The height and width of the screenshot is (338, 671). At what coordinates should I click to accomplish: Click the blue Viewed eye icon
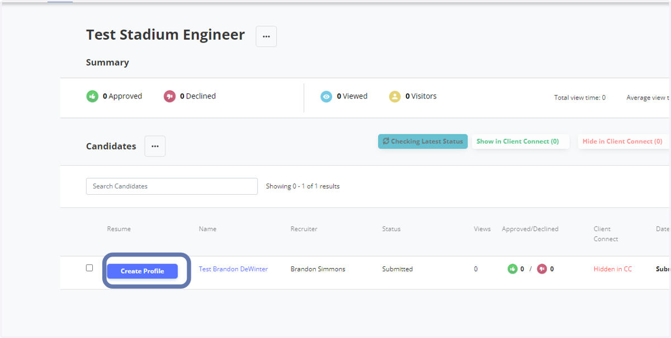click(326, 96)
